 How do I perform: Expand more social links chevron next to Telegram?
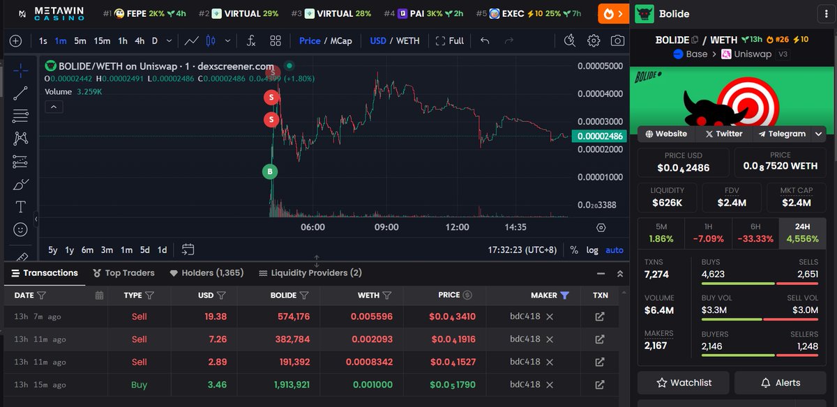(x=819, y=134)
